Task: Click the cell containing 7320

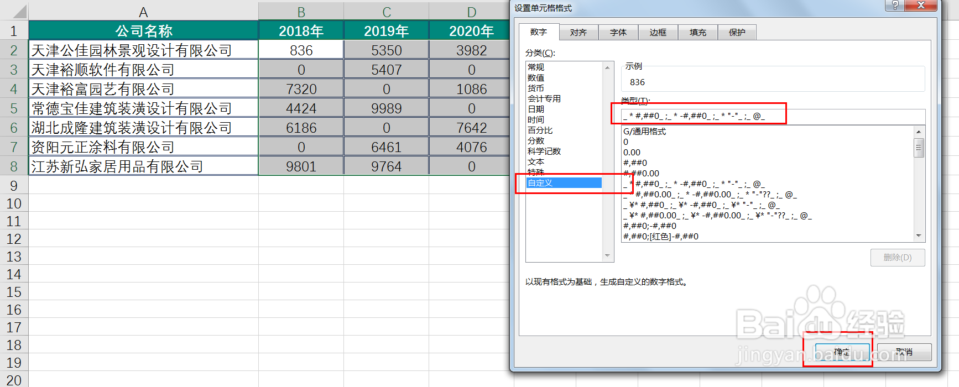Action: pos(301,88)
